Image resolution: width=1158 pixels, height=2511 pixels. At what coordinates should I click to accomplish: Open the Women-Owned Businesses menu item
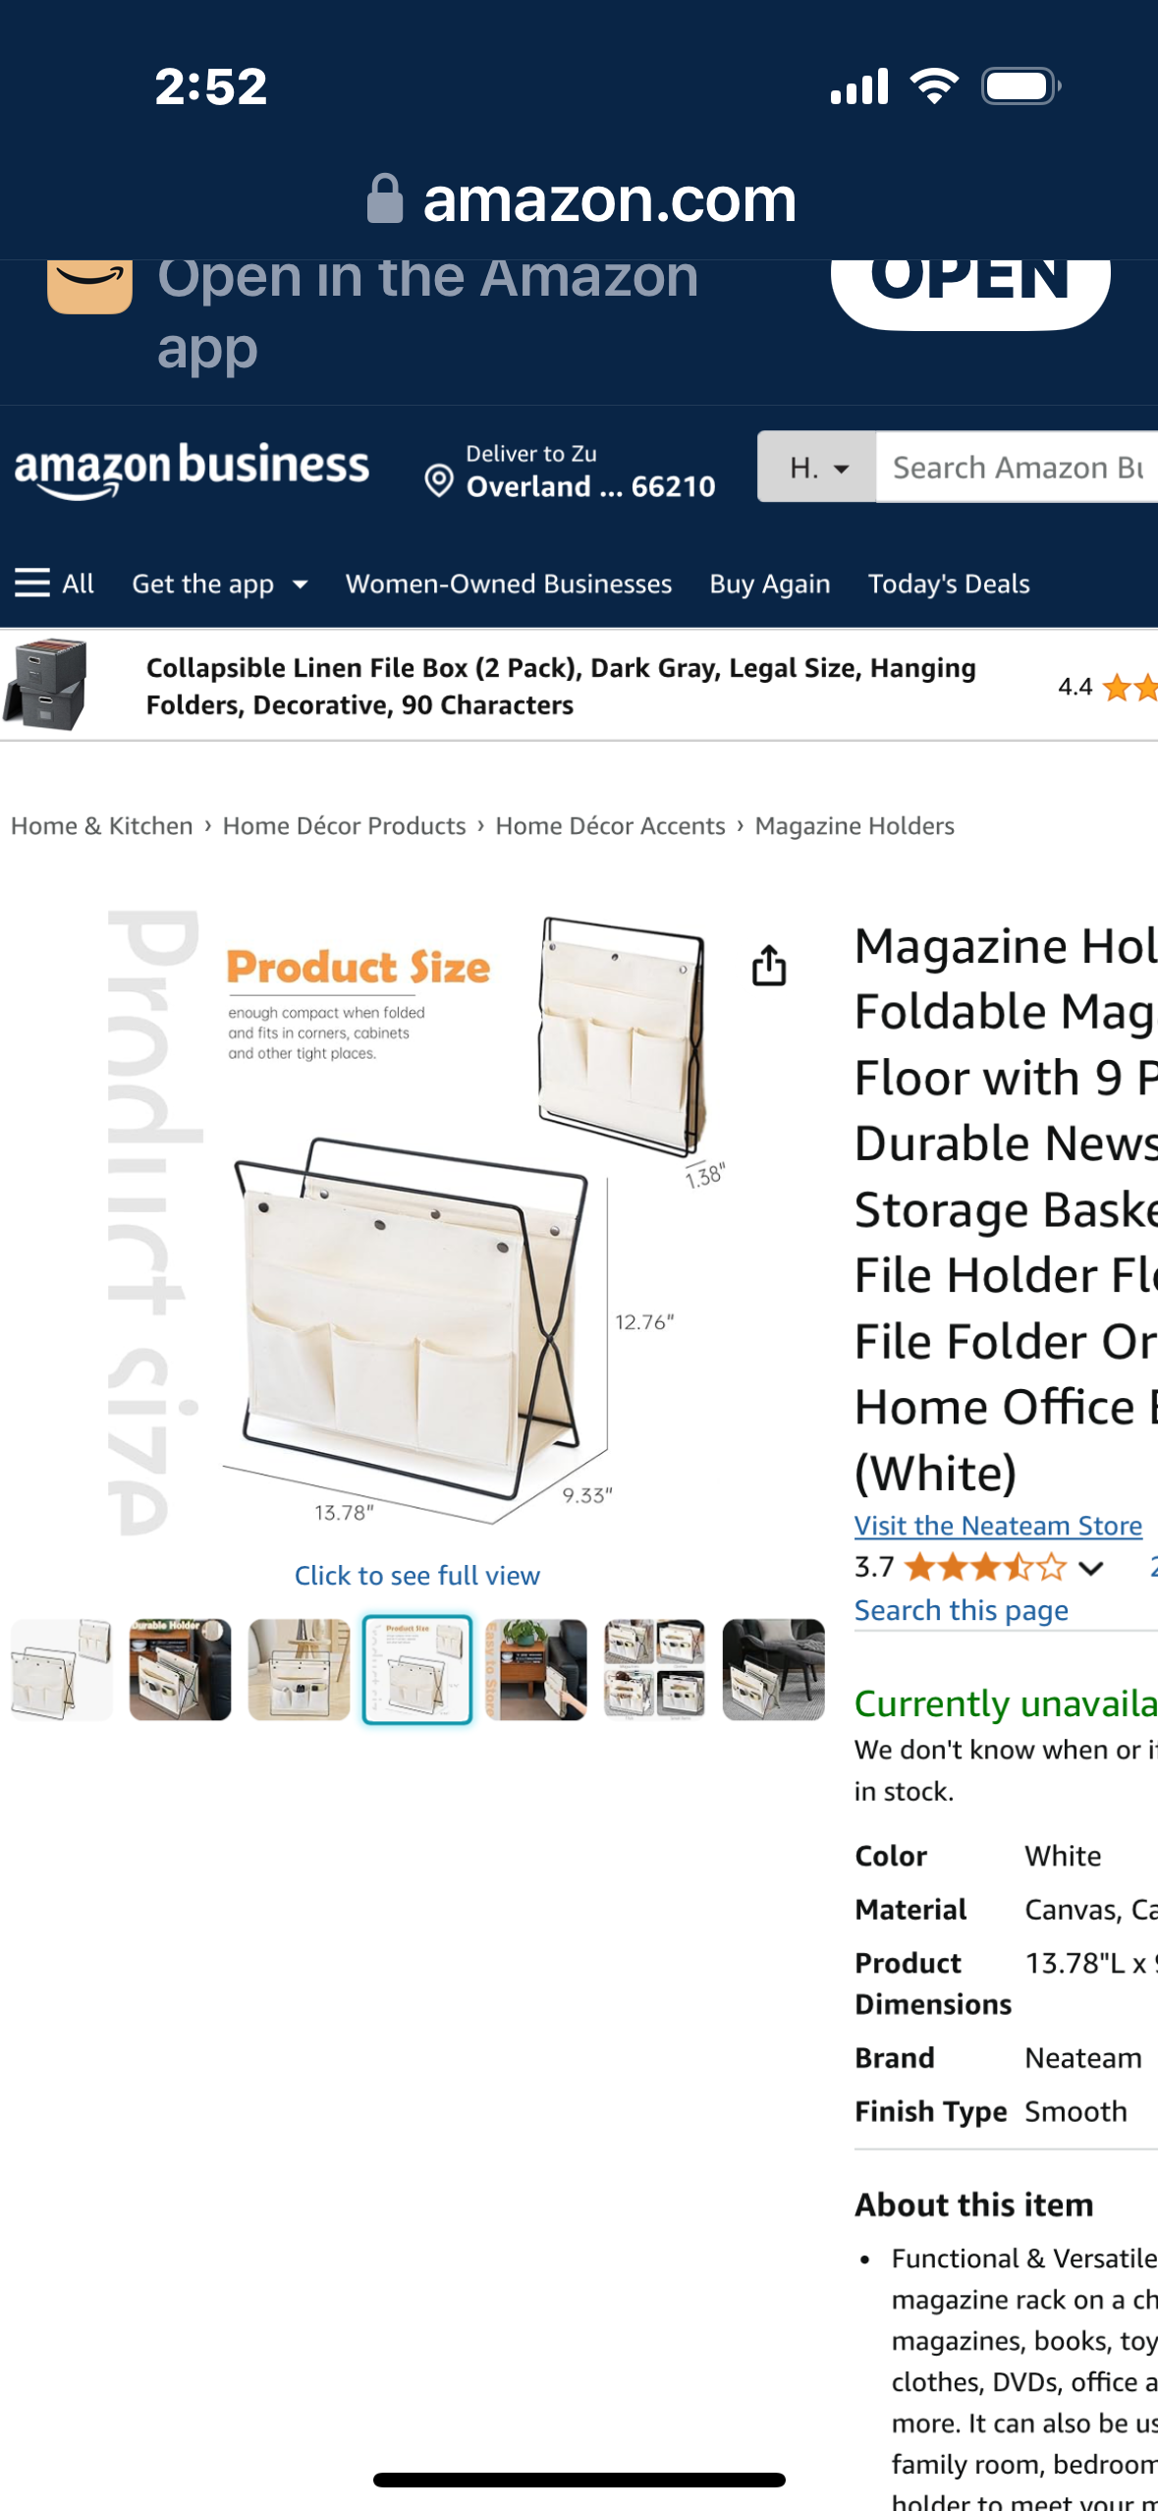pyautogui.click(x=509, y=584)
